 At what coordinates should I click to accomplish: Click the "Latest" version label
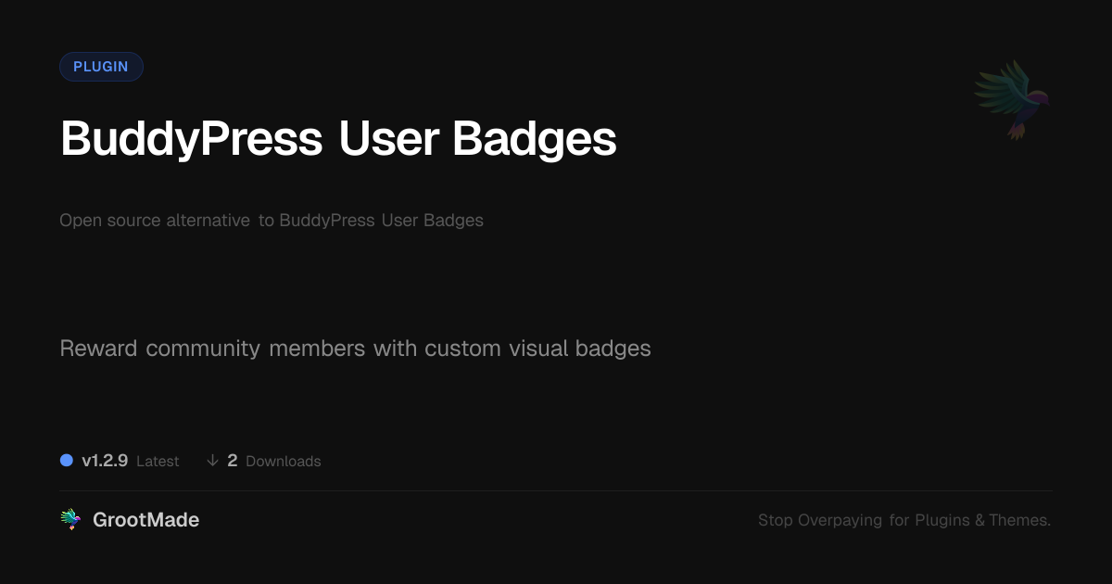[158, 462]
